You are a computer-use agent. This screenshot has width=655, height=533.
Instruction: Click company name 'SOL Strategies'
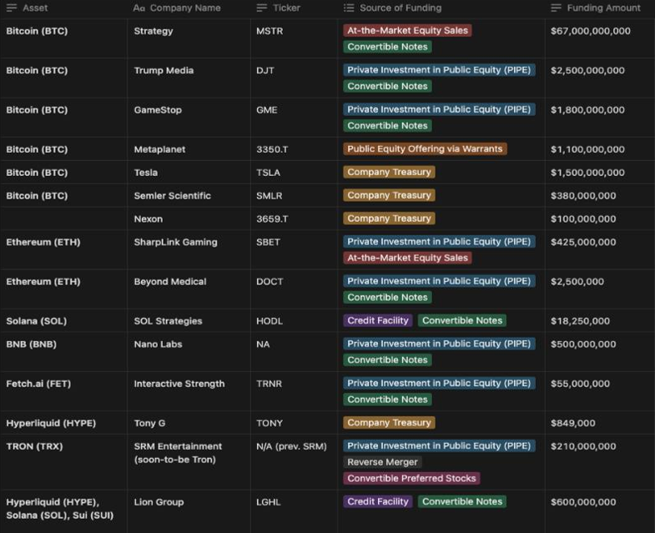pos(168,321)
